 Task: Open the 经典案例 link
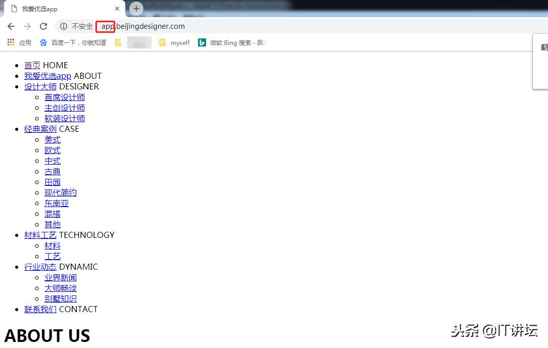pos(40,129)
